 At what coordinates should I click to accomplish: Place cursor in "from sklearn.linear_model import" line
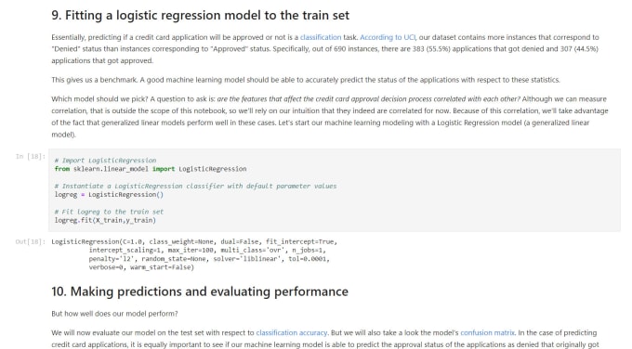click(x=151, y=169)
